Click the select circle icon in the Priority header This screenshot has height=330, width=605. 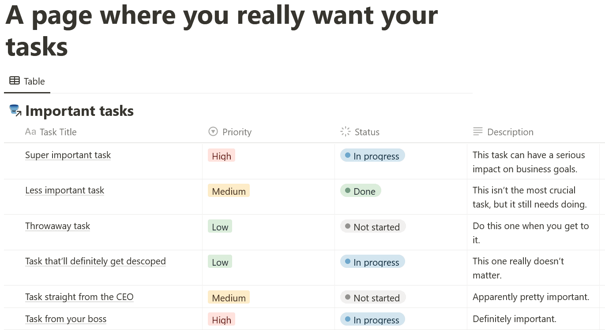click(213, 131)
